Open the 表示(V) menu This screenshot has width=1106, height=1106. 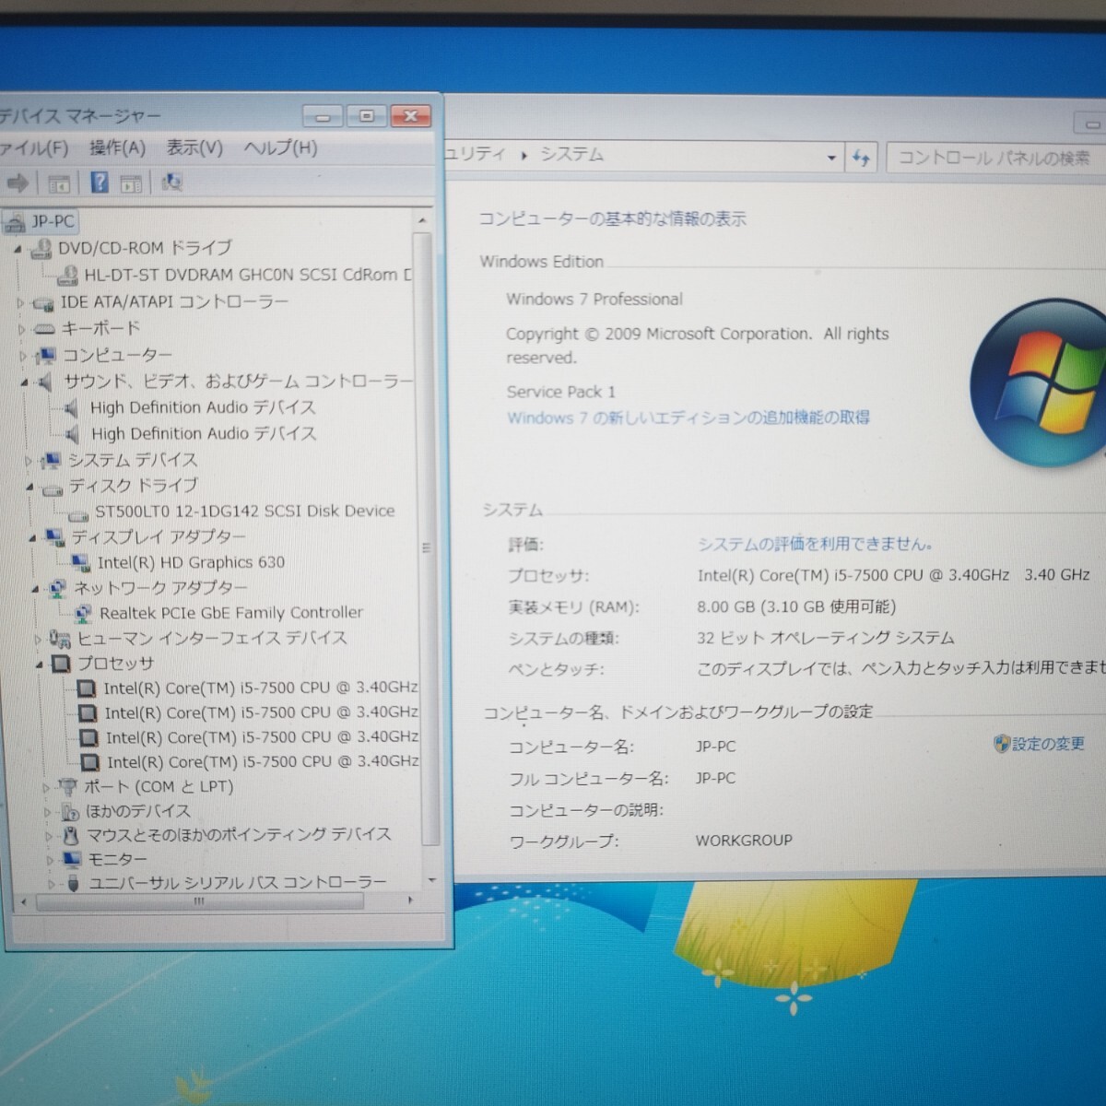pyautogui.click(x=194, y=147)
